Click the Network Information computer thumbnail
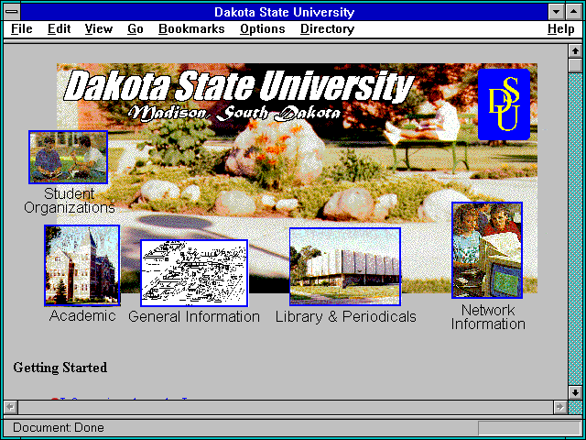The width and height of the screenshot is (586, 440). (487, 250)
